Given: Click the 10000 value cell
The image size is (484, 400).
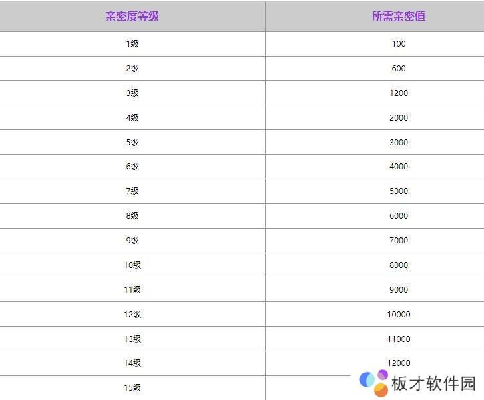Looking at the screenshot, I should pyautogui.click(x=399, y=315).
